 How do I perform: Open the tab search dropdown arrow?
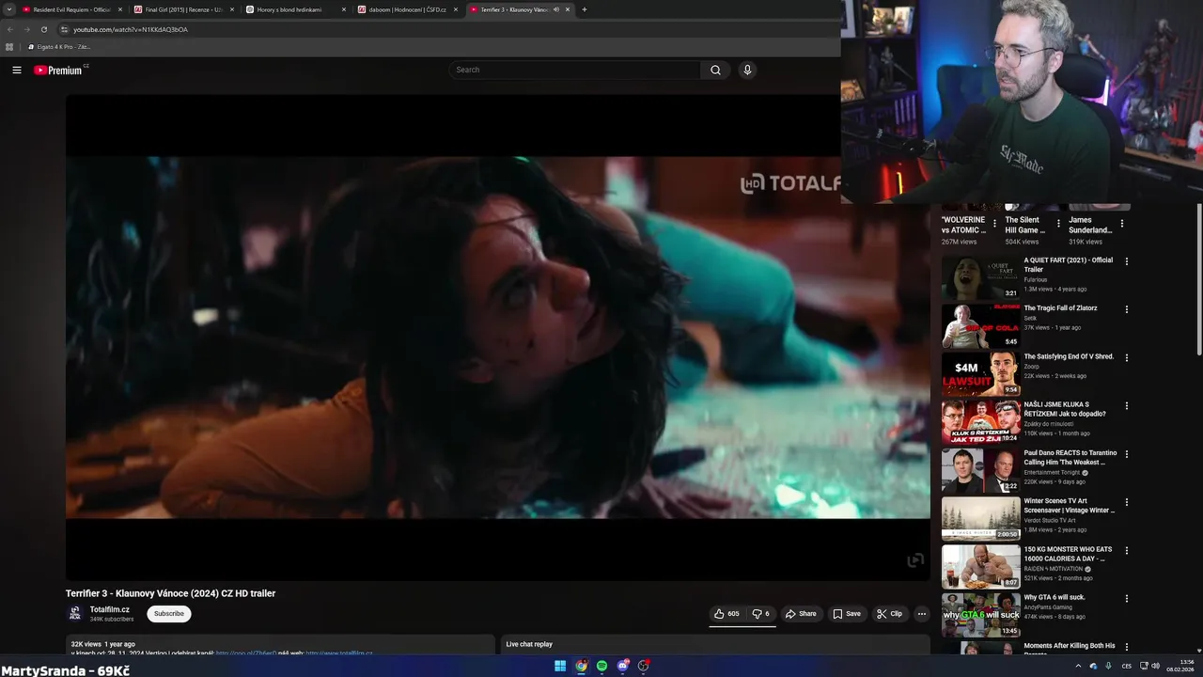click(x=8, y=9)
